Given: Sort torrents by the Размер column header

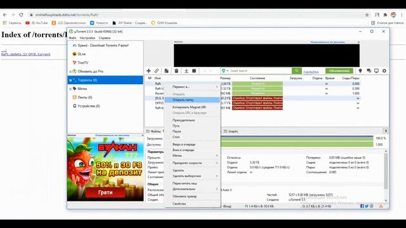Looking at the screenshot, I should (226, 78).
